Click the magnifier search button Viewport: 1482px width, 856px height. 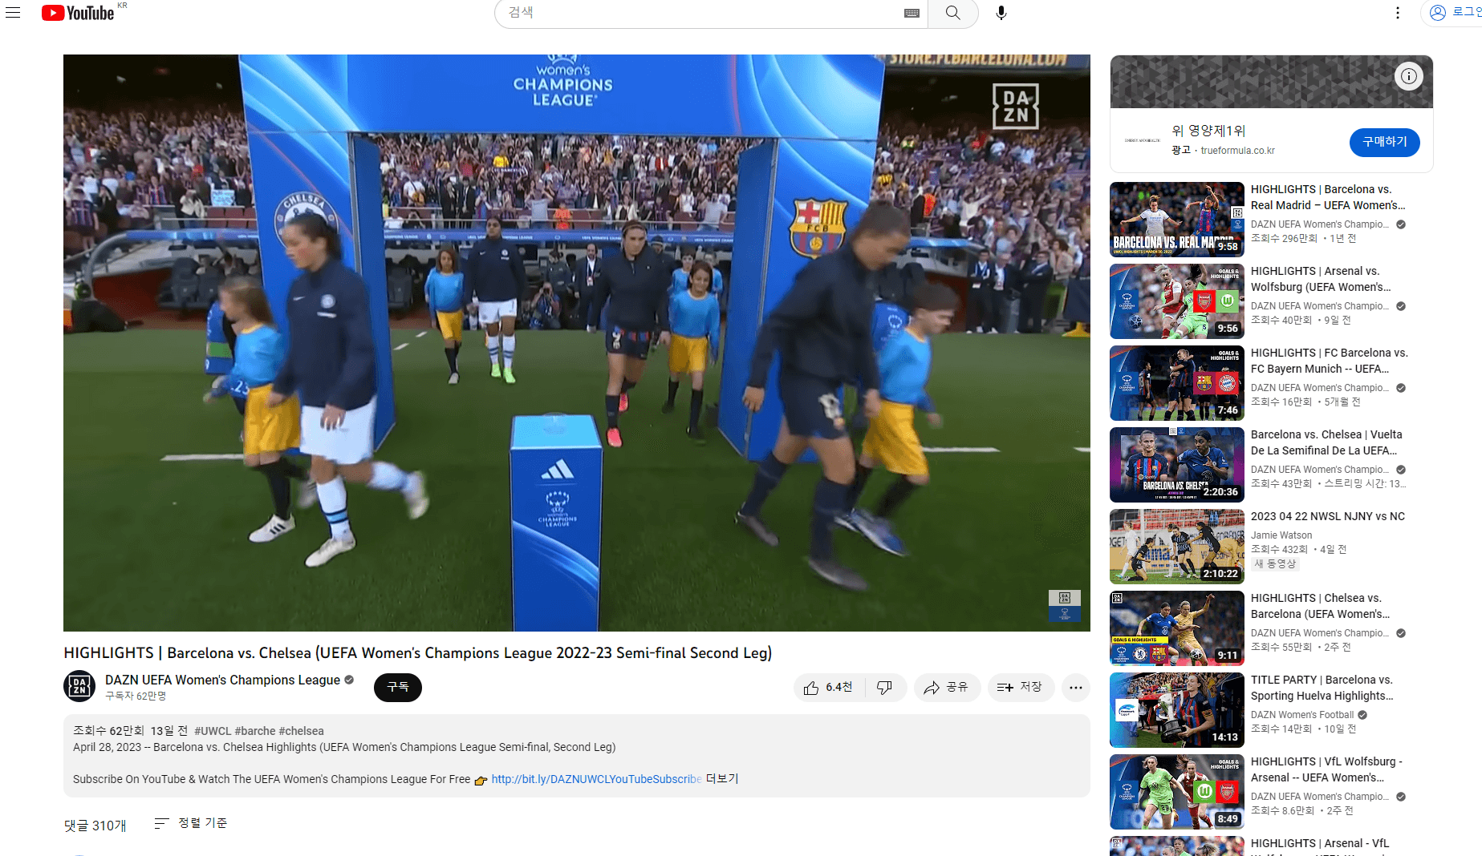(952, 13)
